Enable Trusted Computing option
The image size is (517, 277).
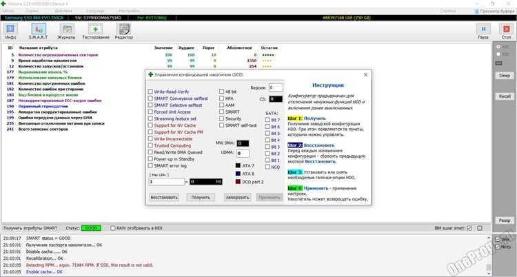(150, 145)
